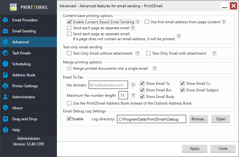Viewport: 239px width, 157px height.
Task: Uncheck Show Email Bcc option
Action: [x=142, y=90]
